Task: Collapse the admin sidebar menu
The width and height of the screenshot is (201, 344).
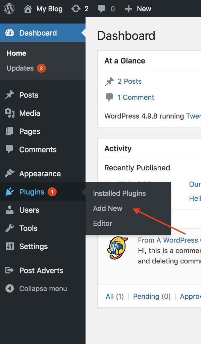Action: pyautogui.click(x=36, y=289)
